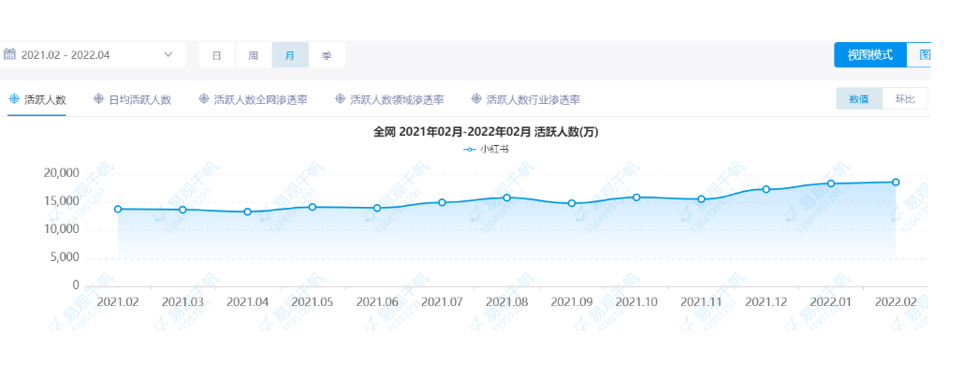Open the 日均活跃人数 tab
977x365 pixels.
point(132,99)
